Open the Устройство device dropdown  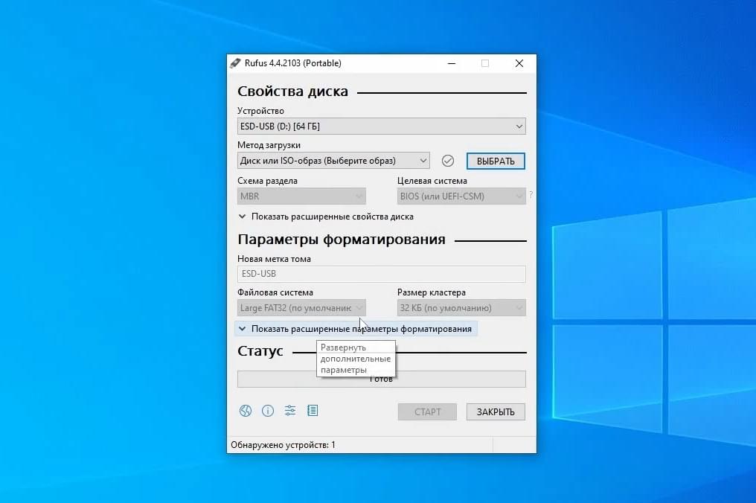[x=382, y=126]
